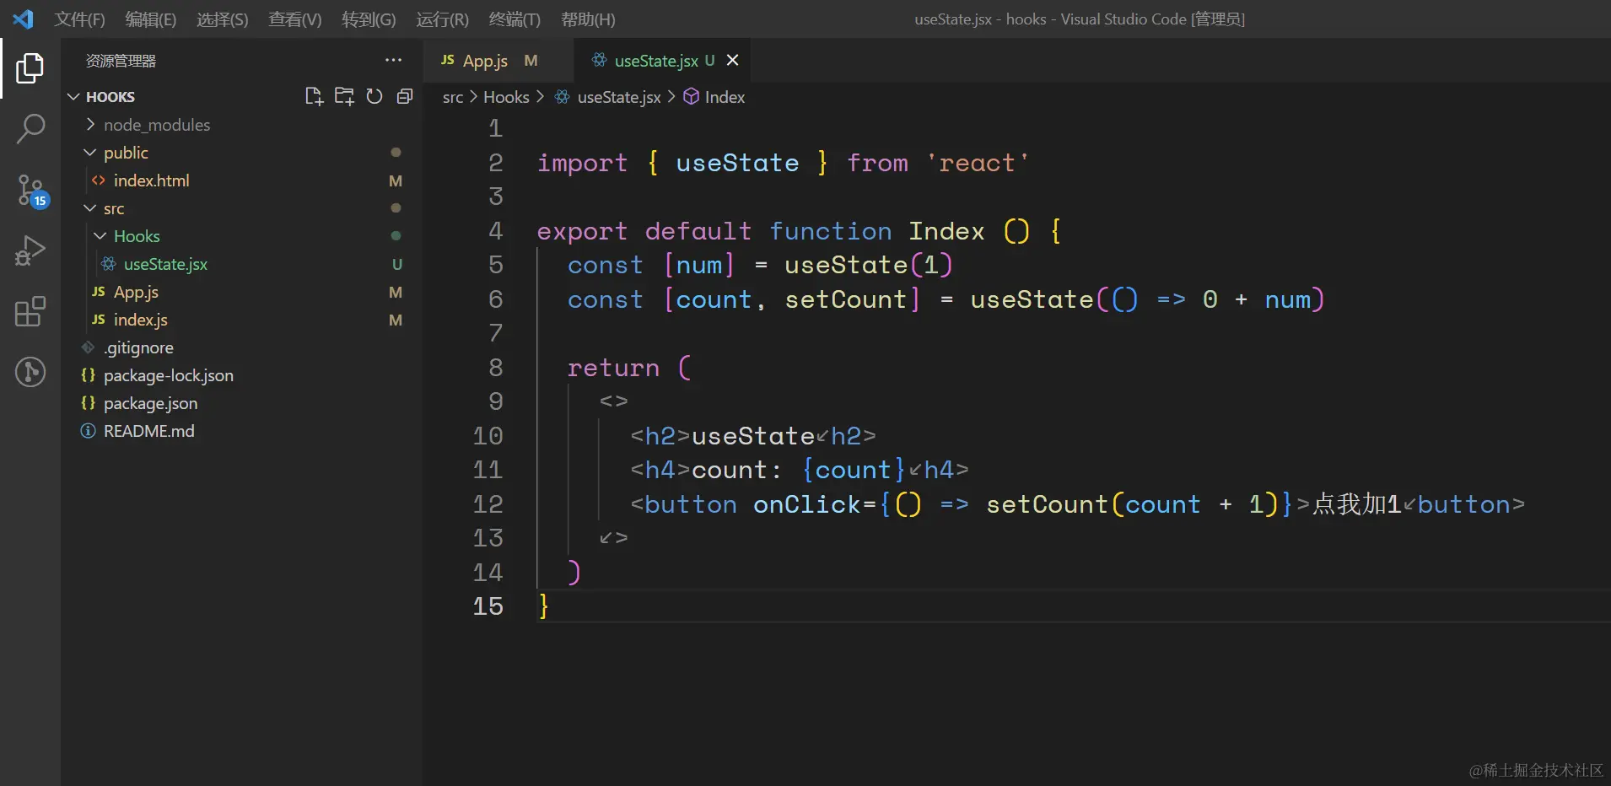Collapse all folders in Explorer
Screen dimensions: 1611x786
pyautogui.click(x=405, y=96)
